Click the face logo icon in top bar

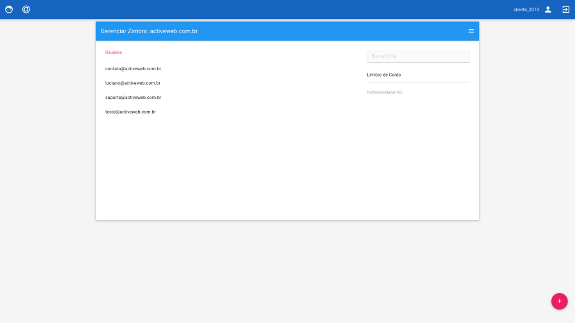(9, 10)
